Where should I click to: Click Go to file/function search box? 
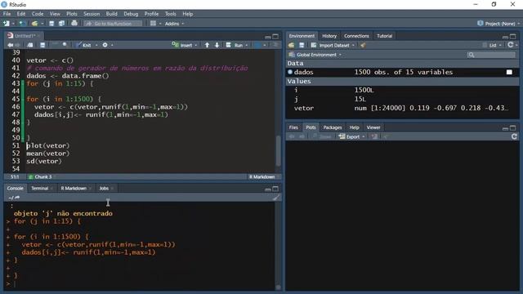pyautogui.click(x=113, y=24)
